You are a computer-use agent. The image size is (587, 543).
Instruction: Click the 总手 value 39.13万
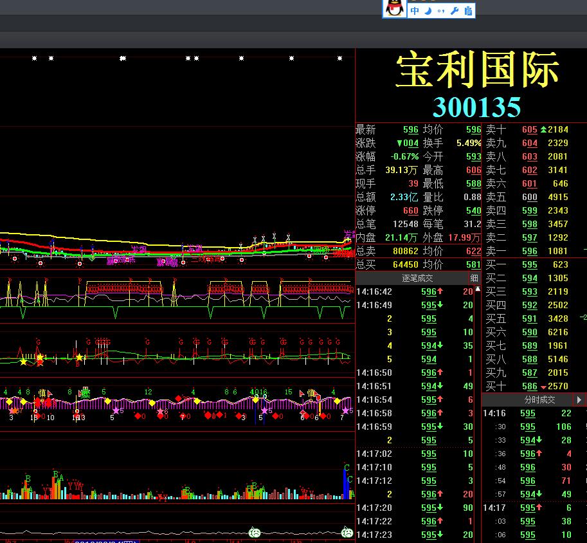pyautogui.click(x=401, y=170)
